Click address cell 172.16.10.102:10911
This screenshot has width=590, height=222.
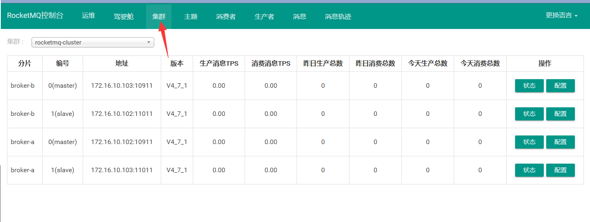tap(122, 142)
